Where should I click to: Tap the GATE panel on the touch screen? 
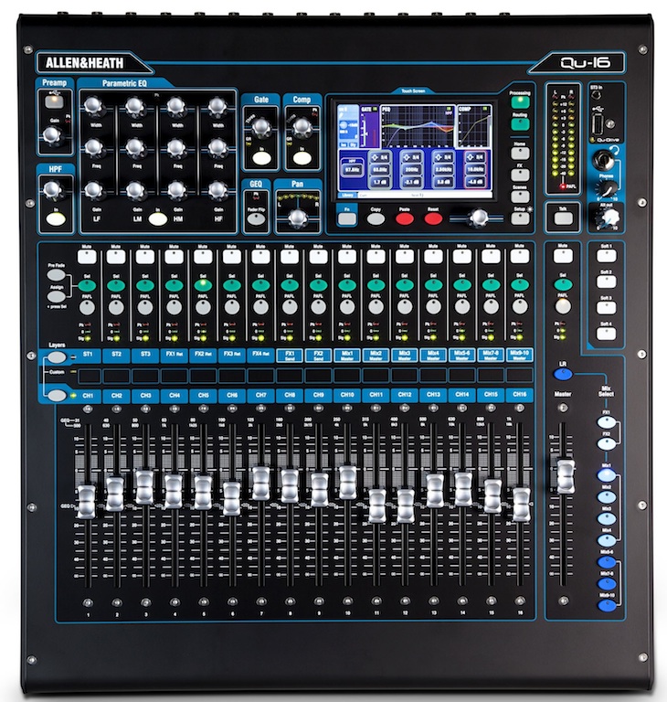pyautogui.click(x=369, y=127)
